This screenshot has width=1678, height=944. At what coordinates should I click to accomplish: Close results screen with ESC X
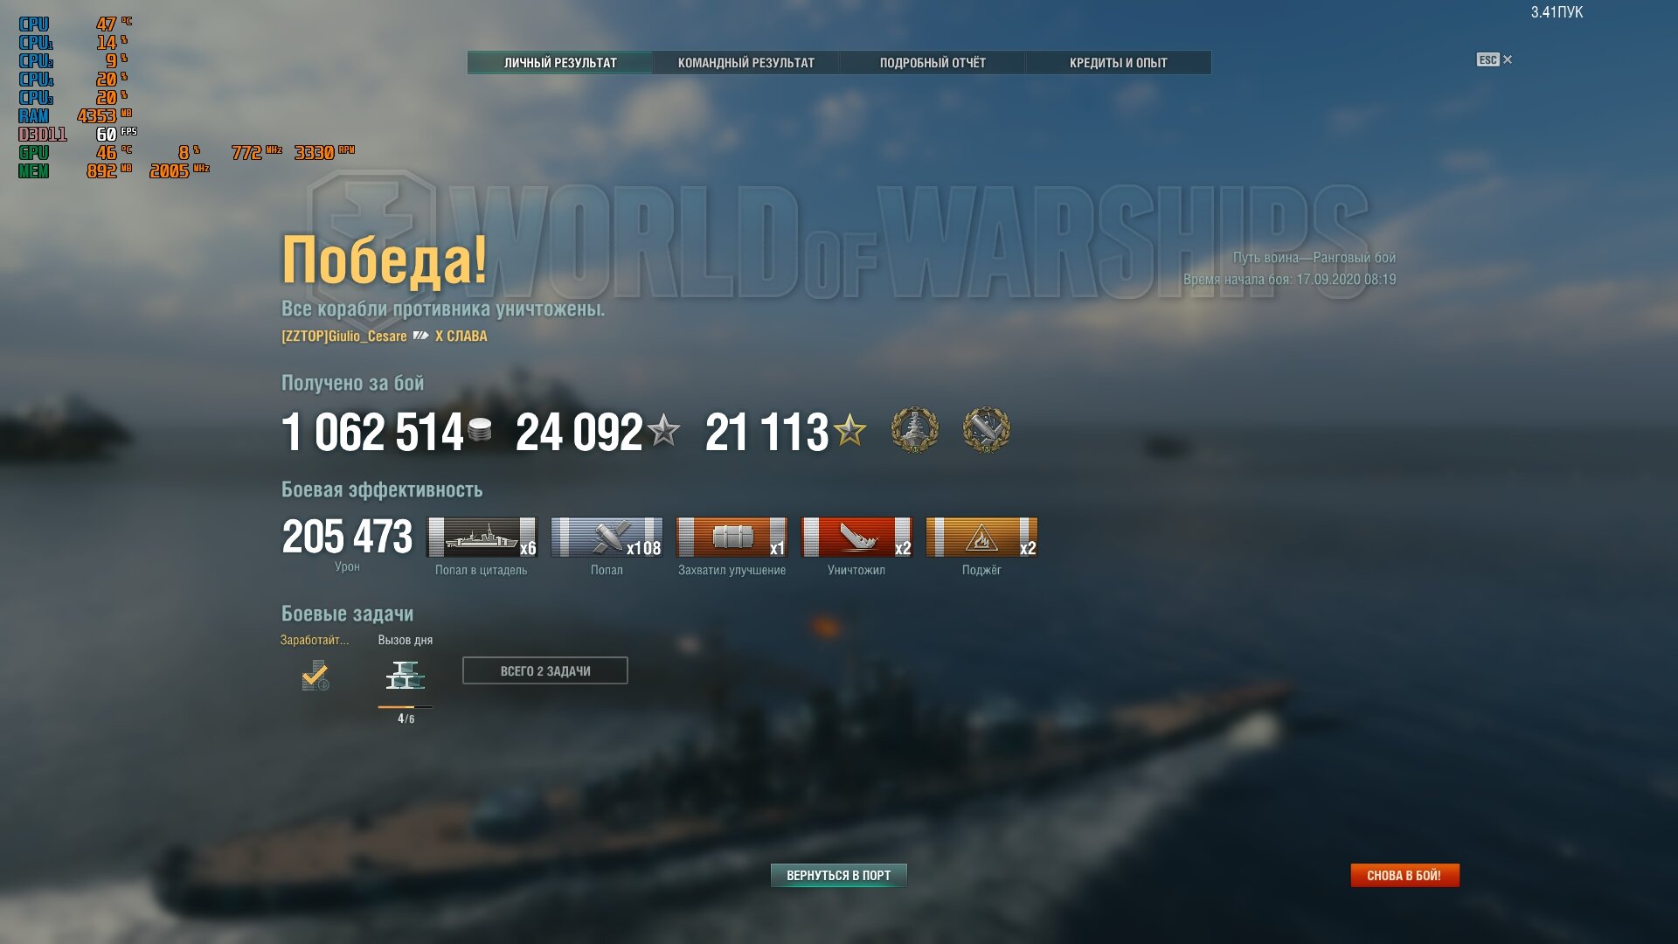pos(1494,59)
